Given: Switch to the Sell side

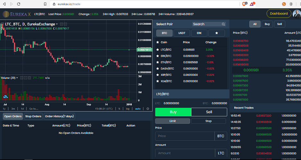Looking at the screenshot, I should click(209, 112).
